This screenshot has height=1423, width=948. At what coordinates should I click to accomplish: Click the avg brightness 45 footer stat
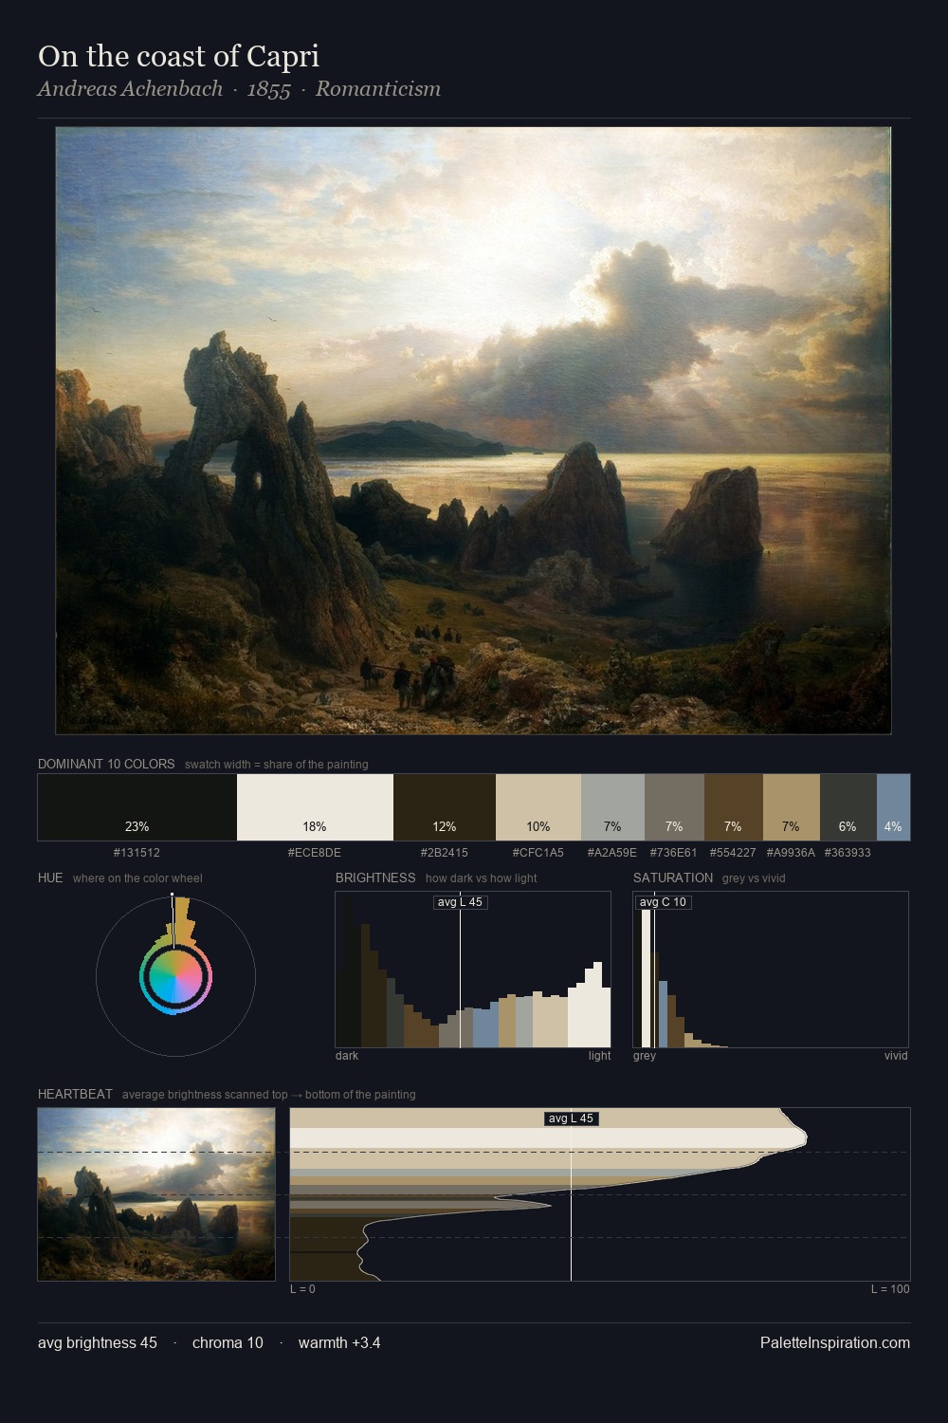tap(98, 1342)
